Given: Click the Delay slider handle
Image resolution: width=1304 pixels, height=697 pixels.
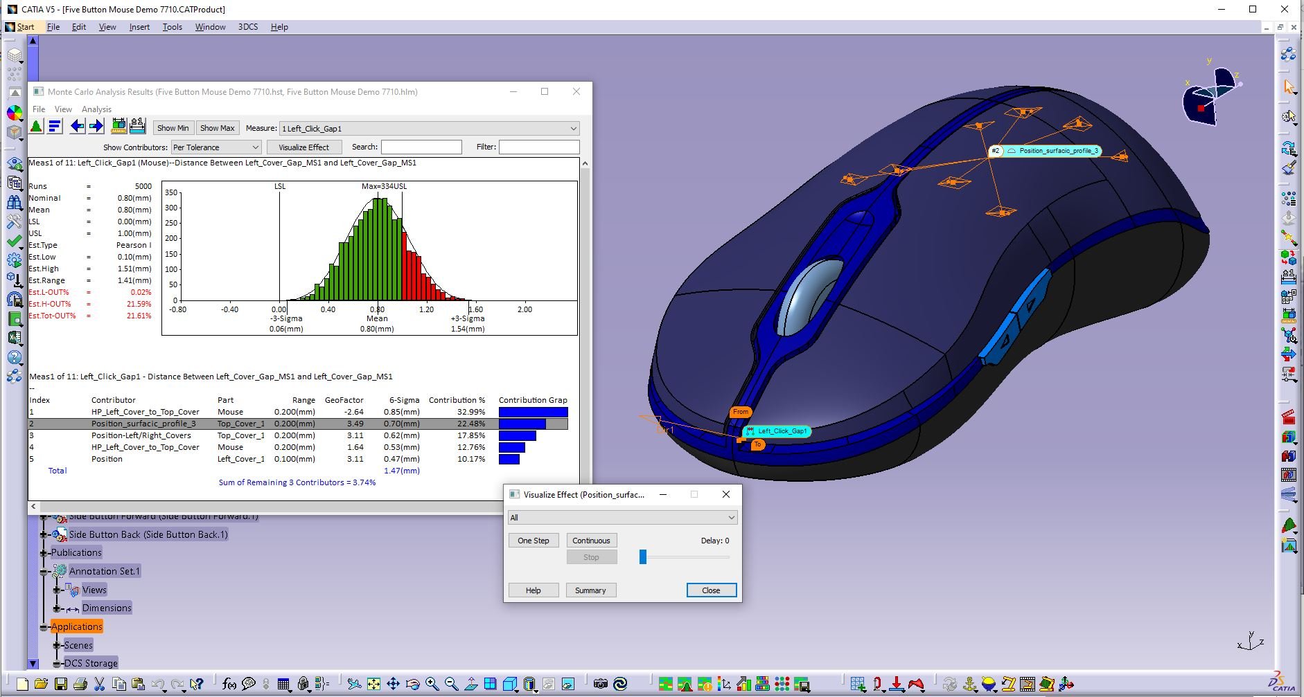Looking at the screenshot, I should 643,557.
